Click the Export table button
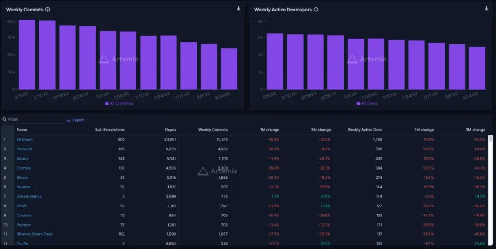 pos(75,120)
